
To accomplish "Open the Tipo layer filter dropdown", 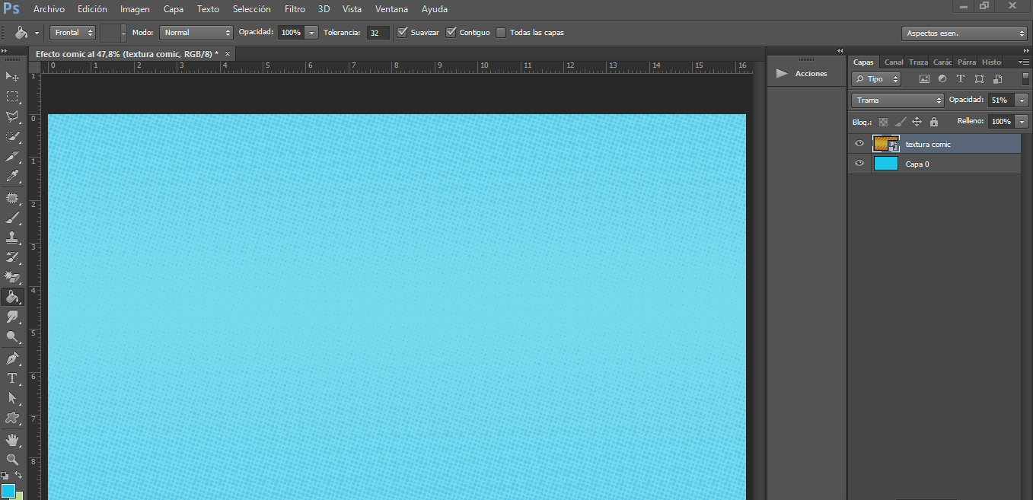I will click(875, 79).
